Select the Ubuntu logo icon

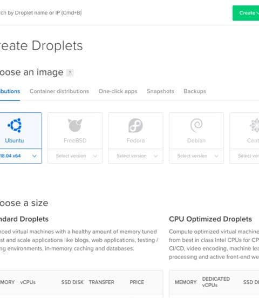(15, 125)
